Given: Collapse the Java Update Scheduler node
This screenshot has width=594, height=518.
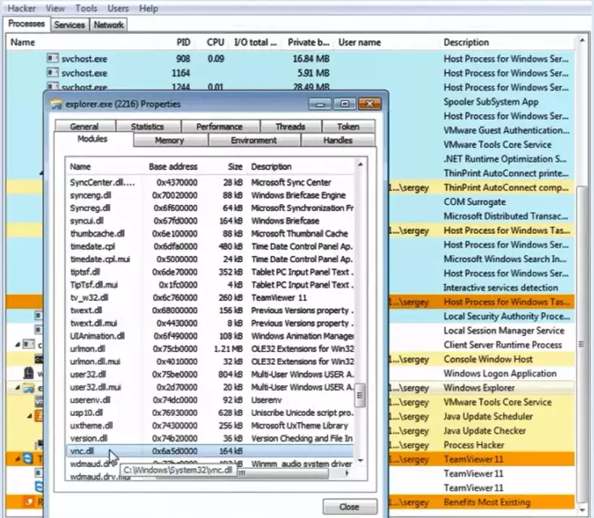Looking at the screenshot, I should pyautogui.click(x=30, y=417).
